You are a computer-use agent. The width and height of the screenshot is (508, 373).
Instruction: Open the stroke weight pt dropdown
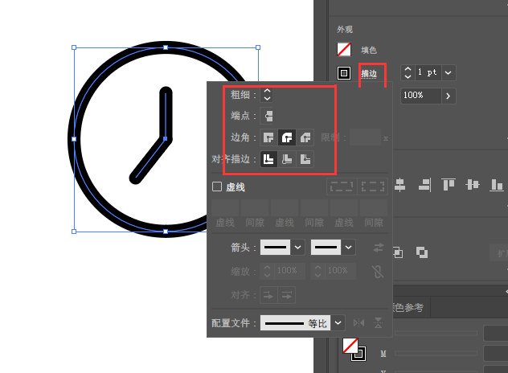tap(448, 72)
